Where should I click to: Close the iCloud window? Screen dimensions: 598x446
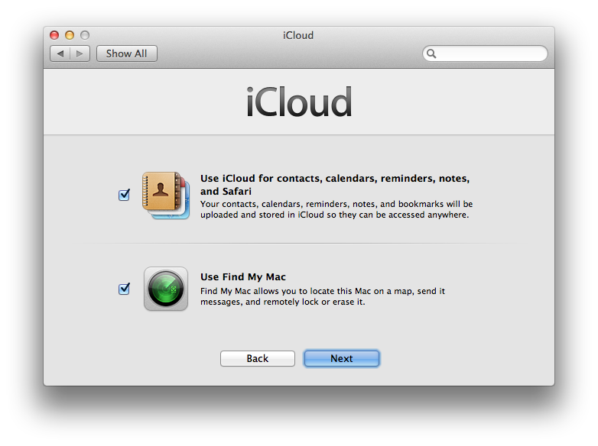pyautogui.click(x=54, y=35)
